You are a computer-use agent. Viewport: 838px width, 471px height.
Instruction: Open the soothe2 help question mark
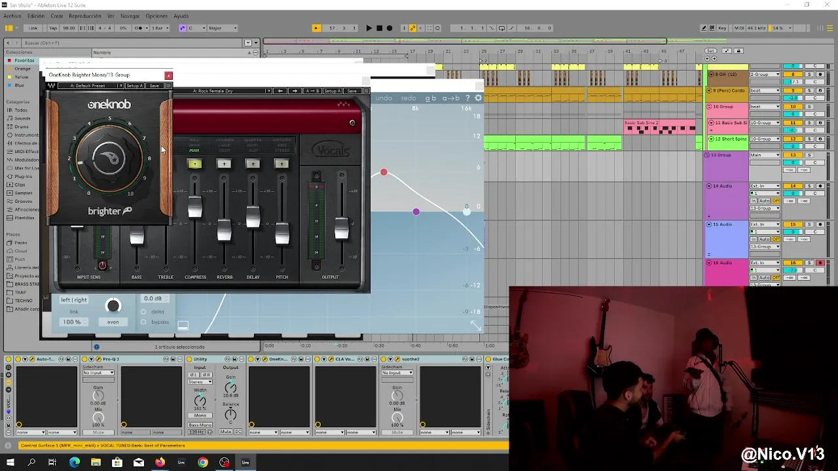tap(467, 98)
